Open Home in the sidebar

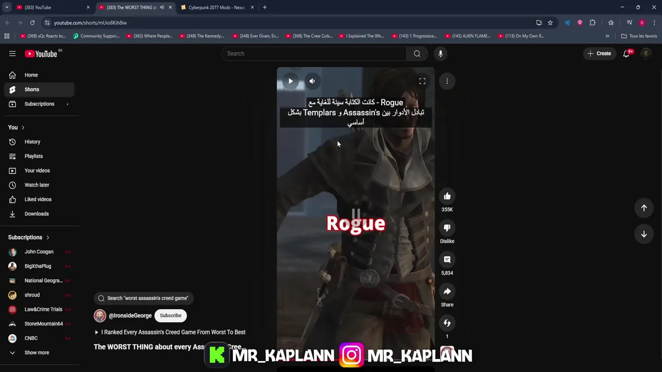(x=39, y=75)
